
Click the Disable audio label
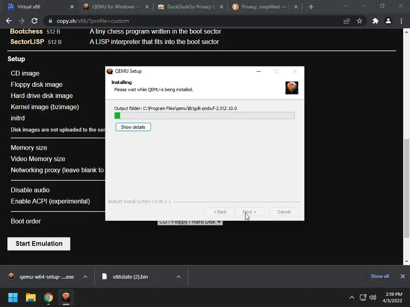tap(30, 190)
